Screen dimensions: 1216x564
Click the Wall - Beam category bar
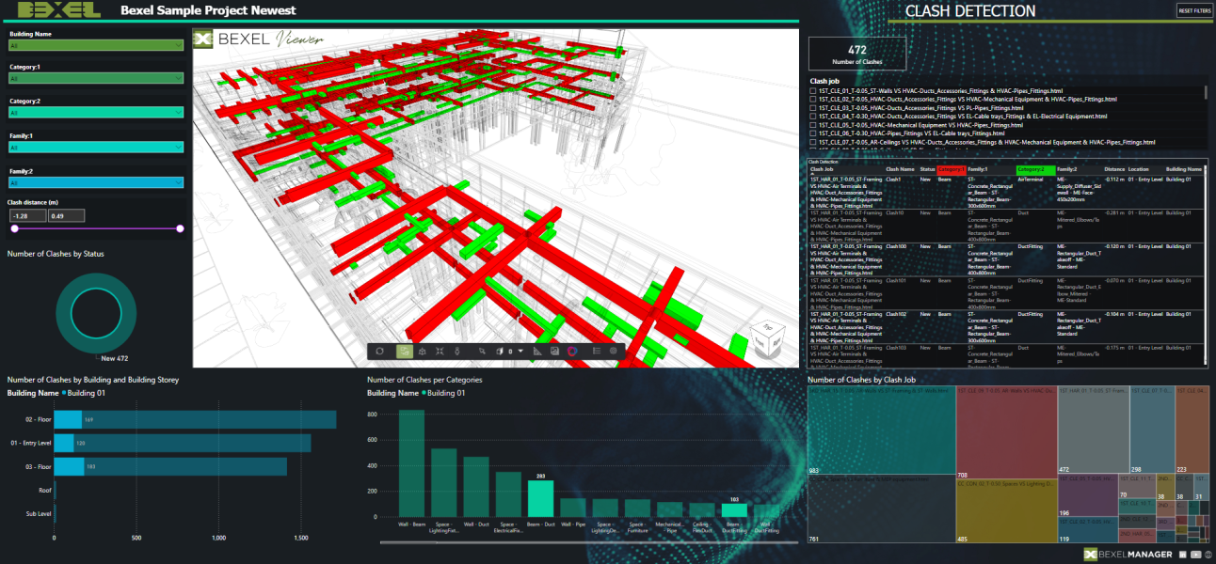click(411, 464)
